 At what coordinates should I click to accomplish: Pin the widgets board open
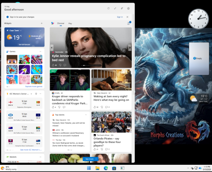122,8
